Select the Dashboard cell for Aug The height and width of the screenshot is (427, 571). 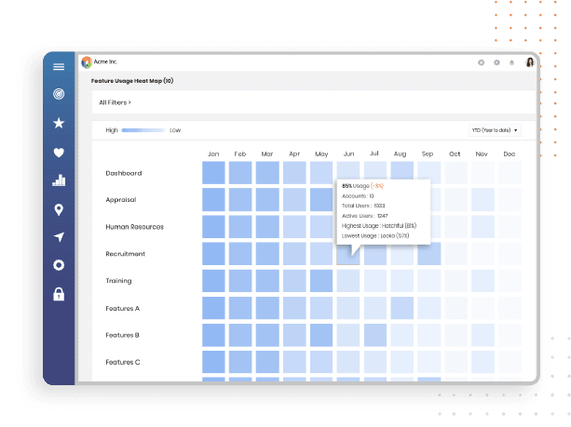[x=402, y=170]
